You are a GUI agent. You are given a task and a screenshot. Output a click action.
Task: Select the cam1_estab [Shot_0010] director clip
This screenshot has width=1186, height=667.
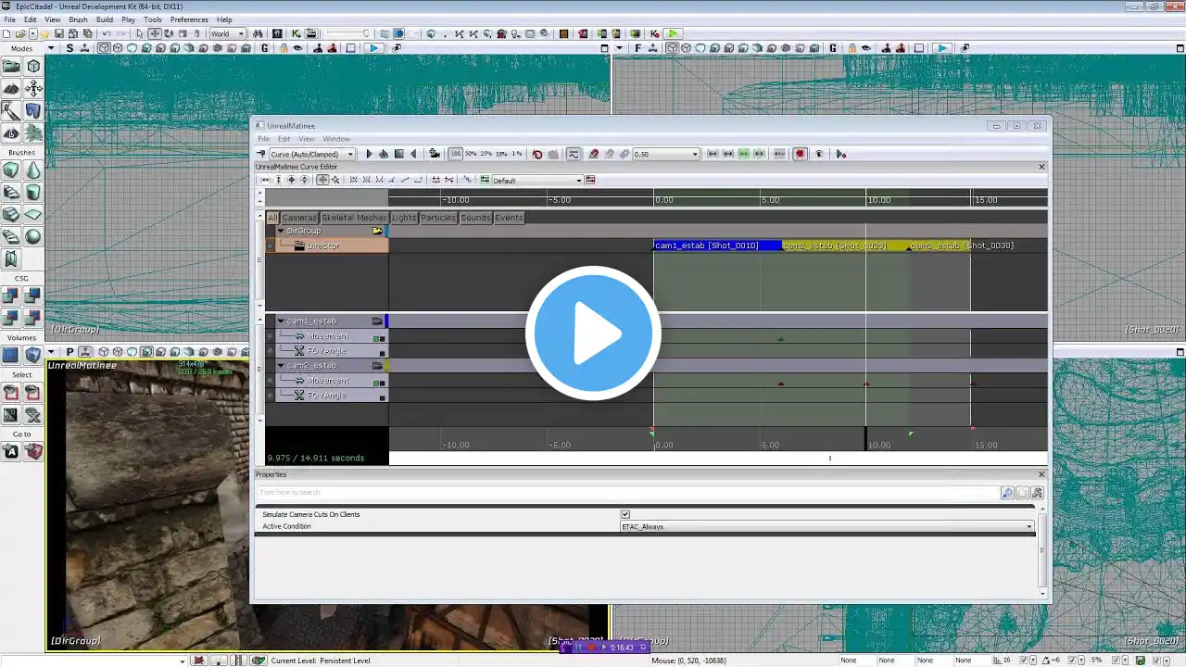pyautogui.click(x=718, y=245)
